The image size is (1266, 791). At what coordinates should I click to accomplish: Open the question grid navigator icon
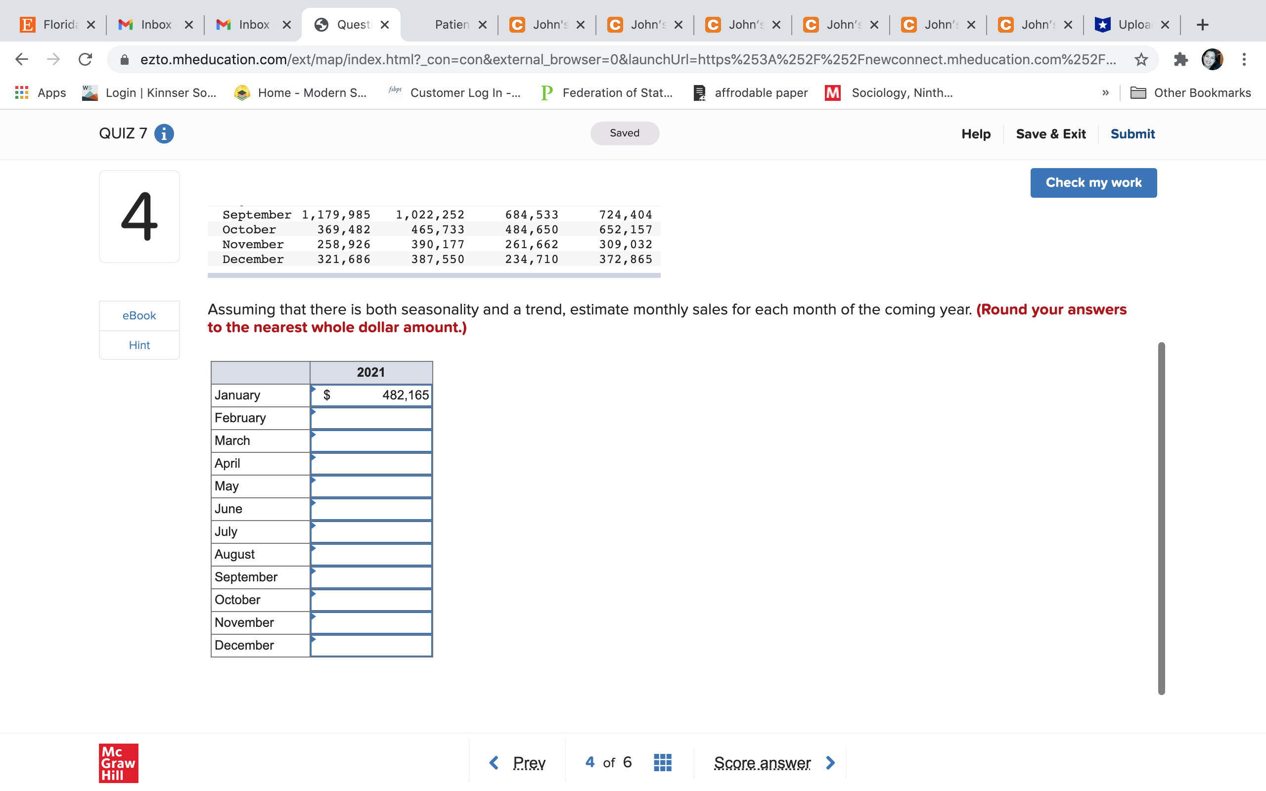pos(662,762)
